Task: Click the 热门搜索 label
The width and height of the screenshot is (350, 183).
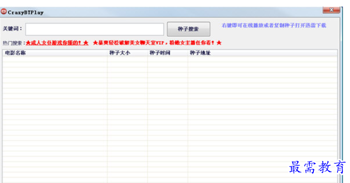Action: click(14, 43)
